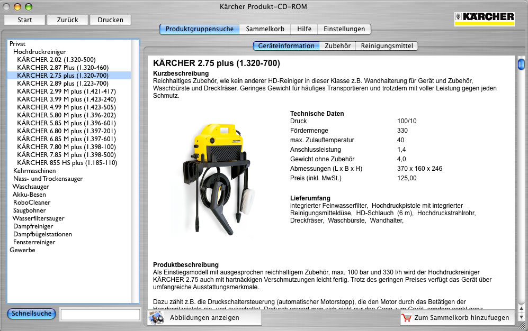The image size is (528, 331).
Task: Select KÄRCHER 4.99 M plus (1.423-505)
Action: coord(66,107)
